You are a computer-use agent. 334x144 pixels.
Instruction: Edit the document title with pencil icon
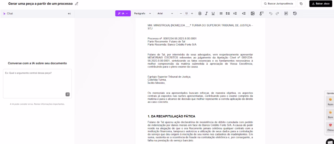(x=77, y=4)
